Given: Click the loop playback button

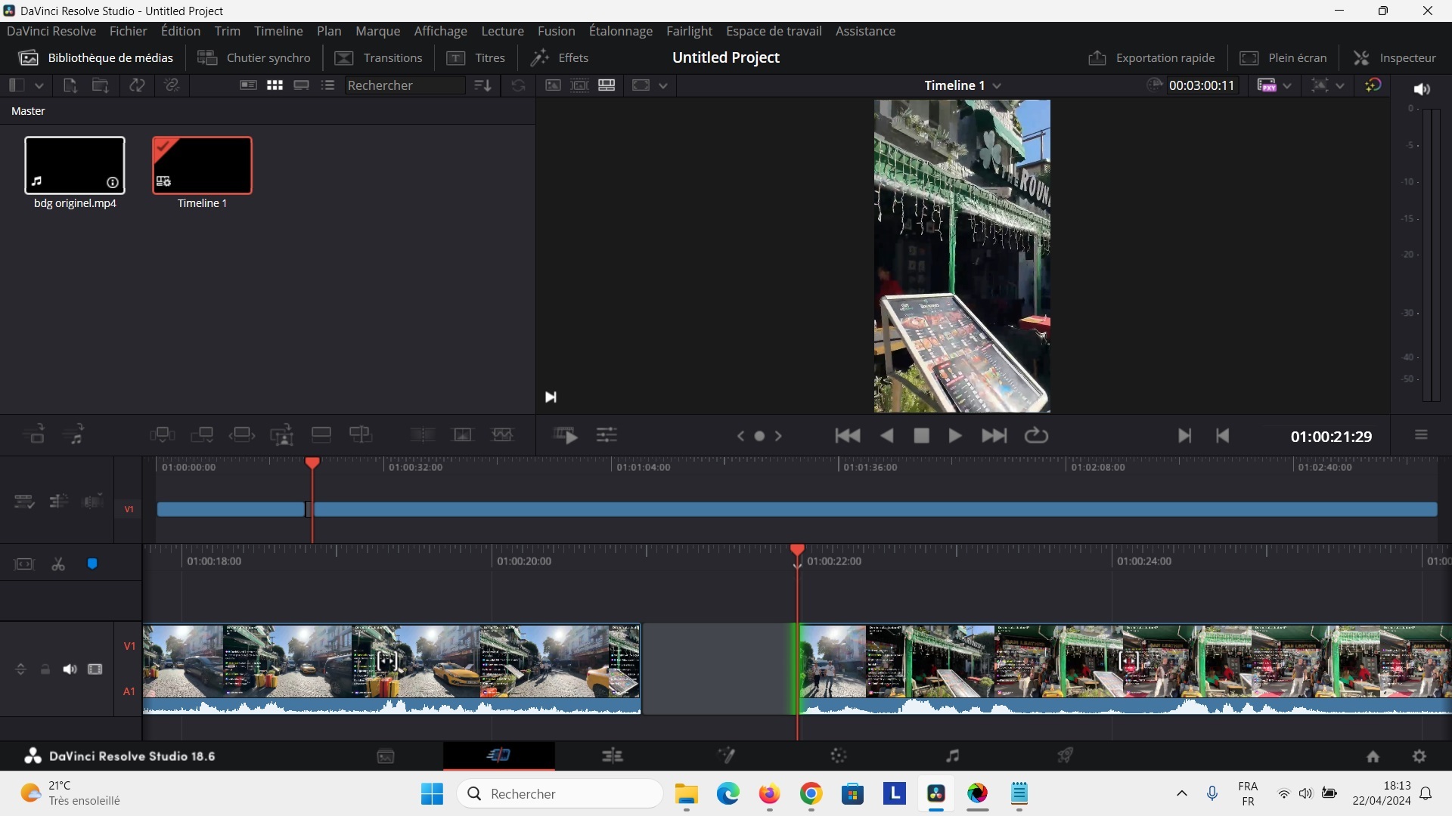Looking at the screenshot, I should coord(1036,436).
